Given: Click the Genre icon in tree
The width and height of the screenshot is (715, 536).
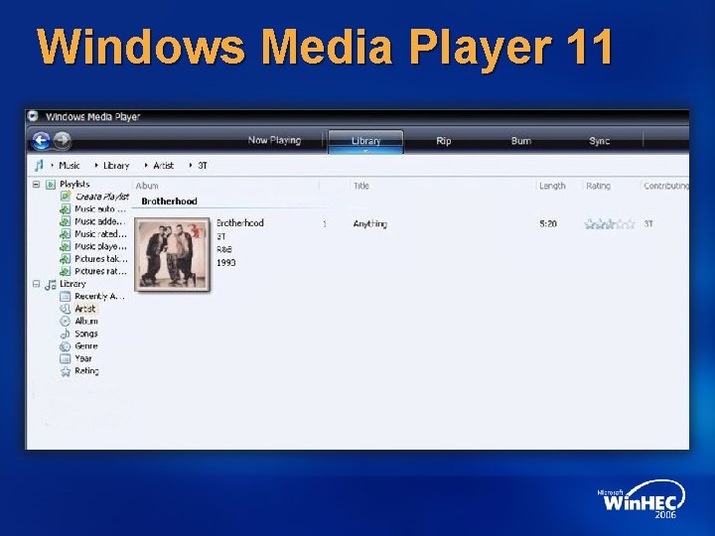Looking at the screenshot, I should [x=66, y=346].
